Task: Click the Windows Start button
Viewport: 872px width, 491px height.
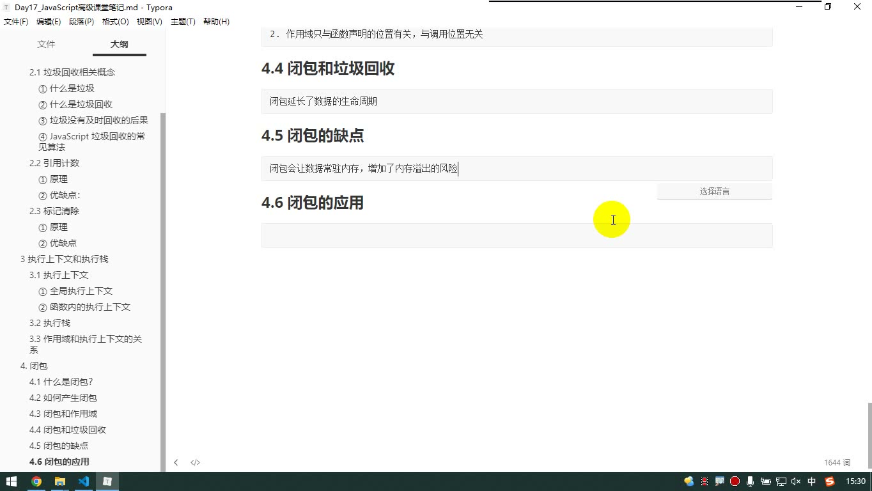Action: [12, 481]
